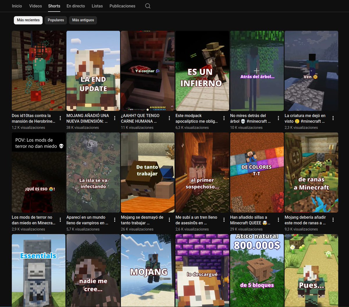The image size is (349, 307).
Task: Open three-dot menu for '¿AAHH? QUE TENGO CARNE HUMANA'
Action: coord(170,118)
